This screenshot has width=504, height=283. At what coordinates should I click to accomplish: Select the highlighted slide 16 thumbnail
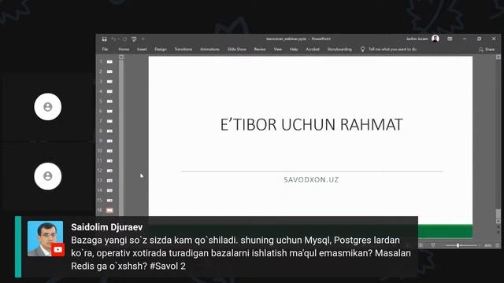[x=109, y=211]
